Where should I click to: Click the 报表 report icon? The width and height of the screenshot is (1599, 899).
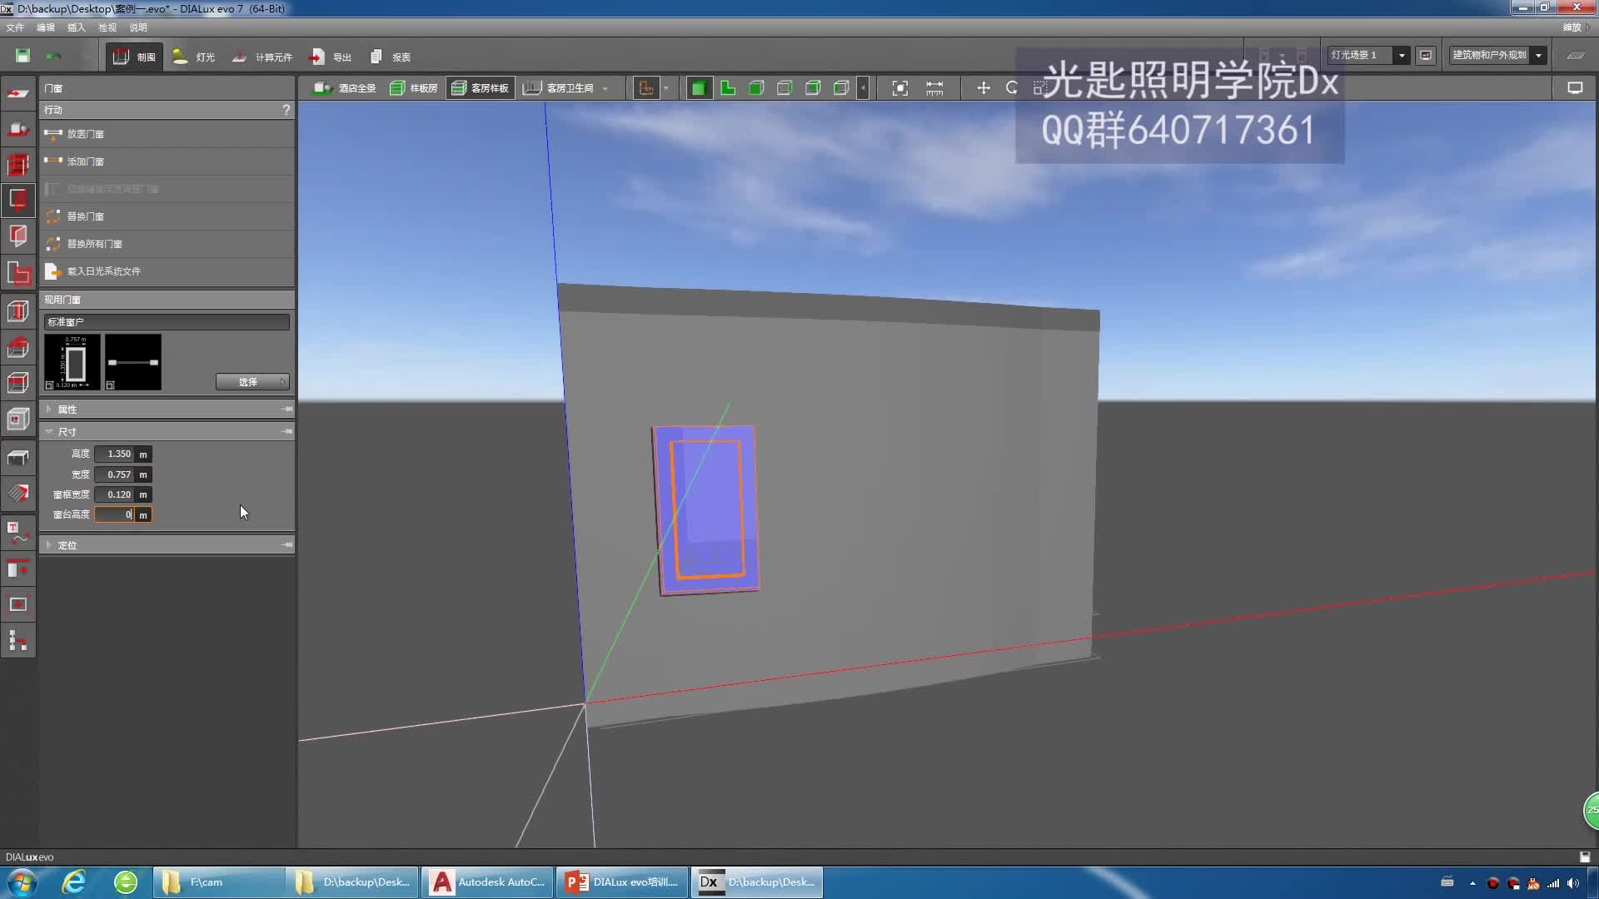click(391, 57)
